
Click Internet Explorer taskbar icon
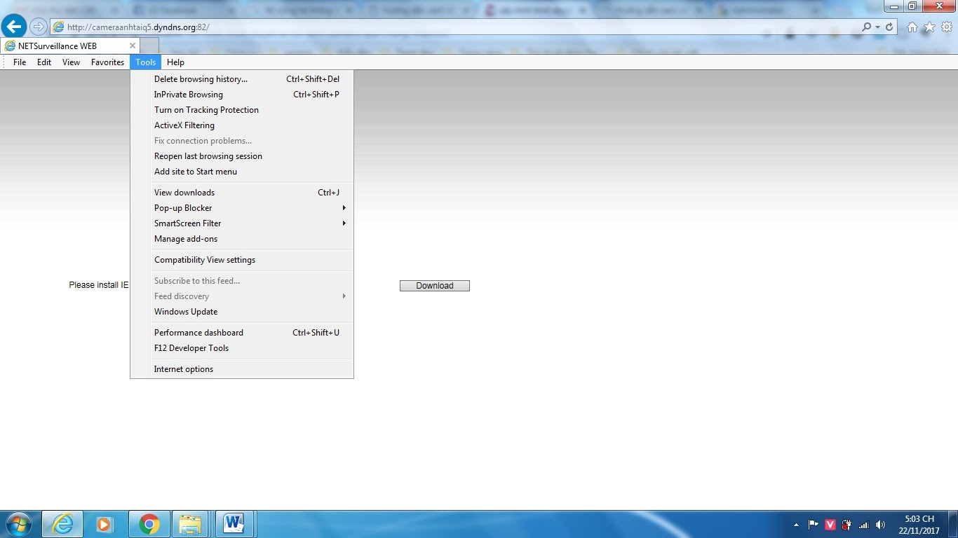pos(62,524)
